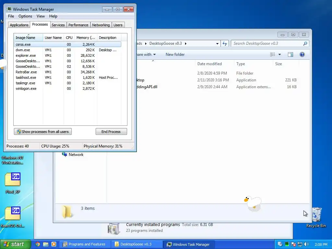Select the Processes tab
332x249 pixels.
40,24
